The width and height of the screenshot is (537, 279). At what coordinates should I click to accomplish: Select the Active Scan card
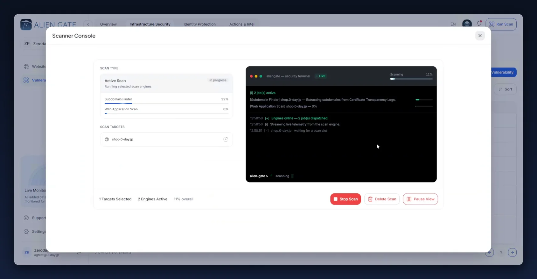[x=166, y=83]
